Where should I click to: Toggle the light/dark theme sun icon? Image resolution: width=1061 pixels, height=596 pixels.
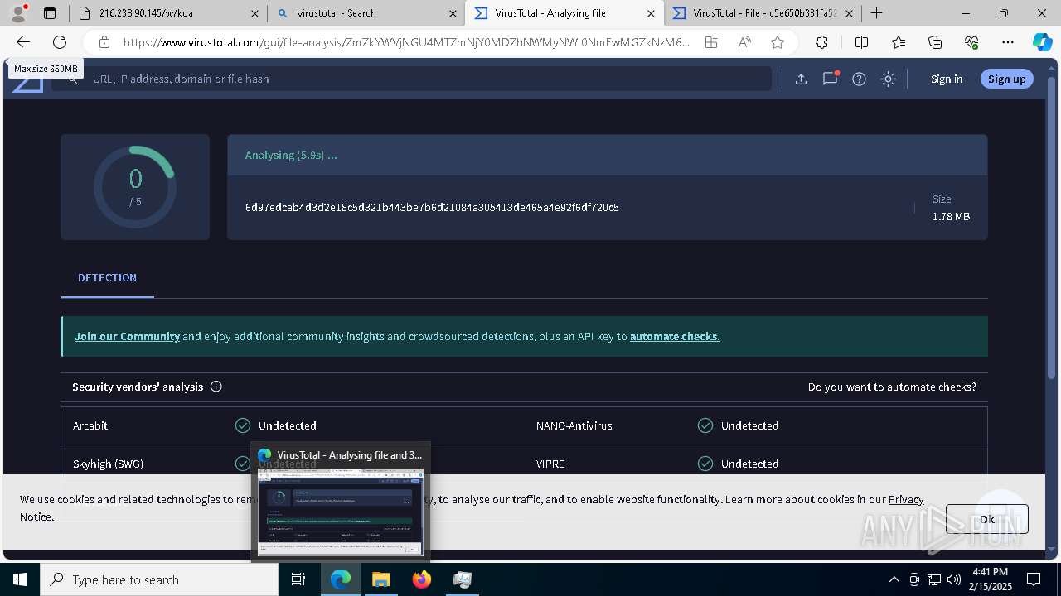tap(889, 79)
